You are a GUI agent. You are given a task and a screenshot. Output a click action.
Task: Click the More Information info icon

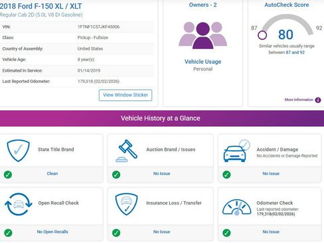click(x=318, y=100)
